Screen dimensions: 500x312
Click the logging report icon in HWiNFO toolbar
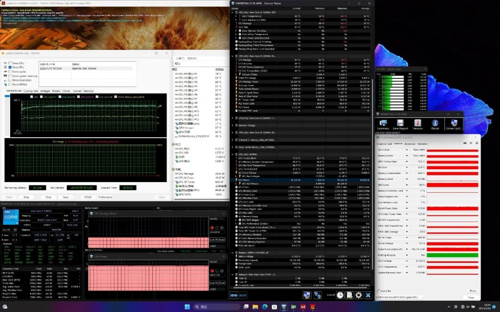tap(349, 295)
